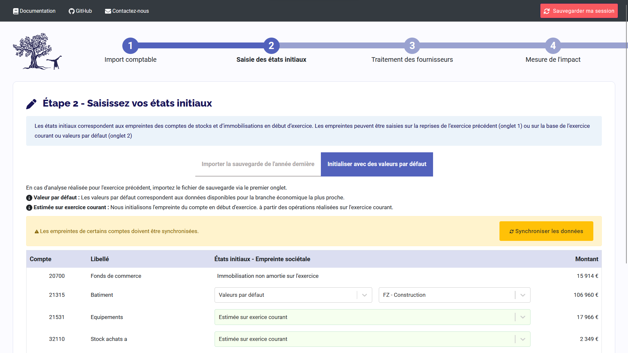This screenshot has width=628, height=353.
Task: Open step 4 circle
Action: point(553,46)
